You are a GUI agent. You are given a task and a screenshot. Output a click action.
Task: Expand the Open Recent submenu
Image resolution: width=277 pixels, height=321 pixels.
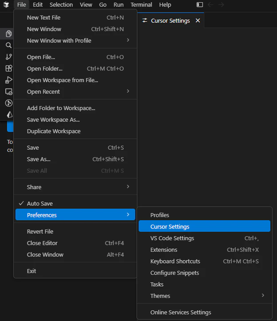(75, 91)
